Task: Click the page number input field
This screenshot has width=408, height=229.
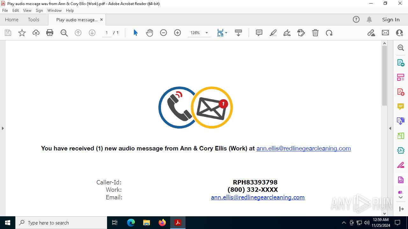Action: coord(106,33)
